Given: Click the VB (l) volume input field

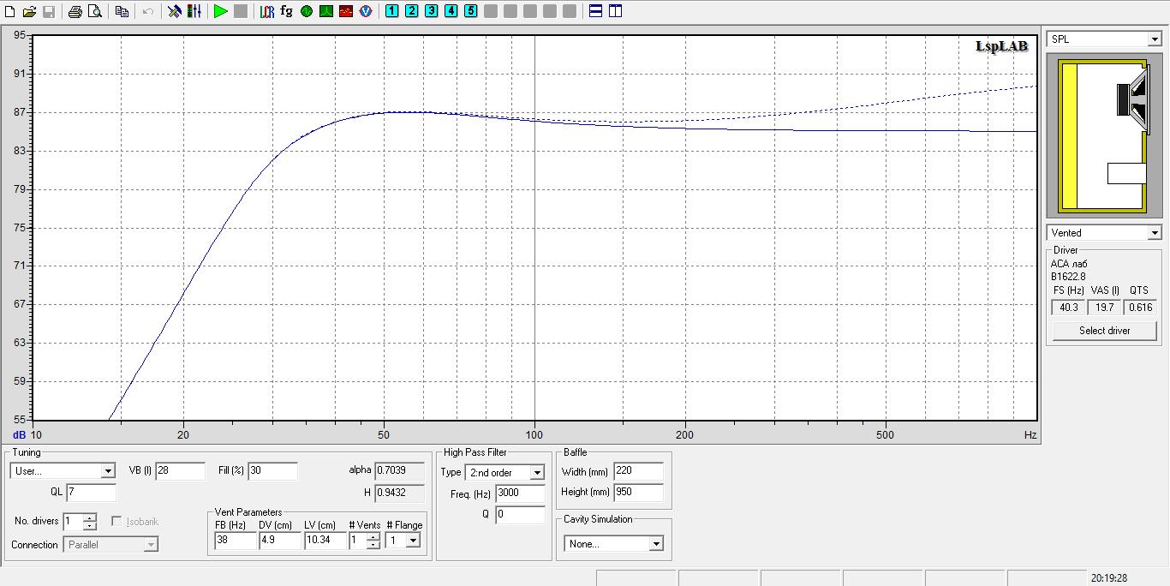Looking at the screenshot, I should click(x=180, y=471).
